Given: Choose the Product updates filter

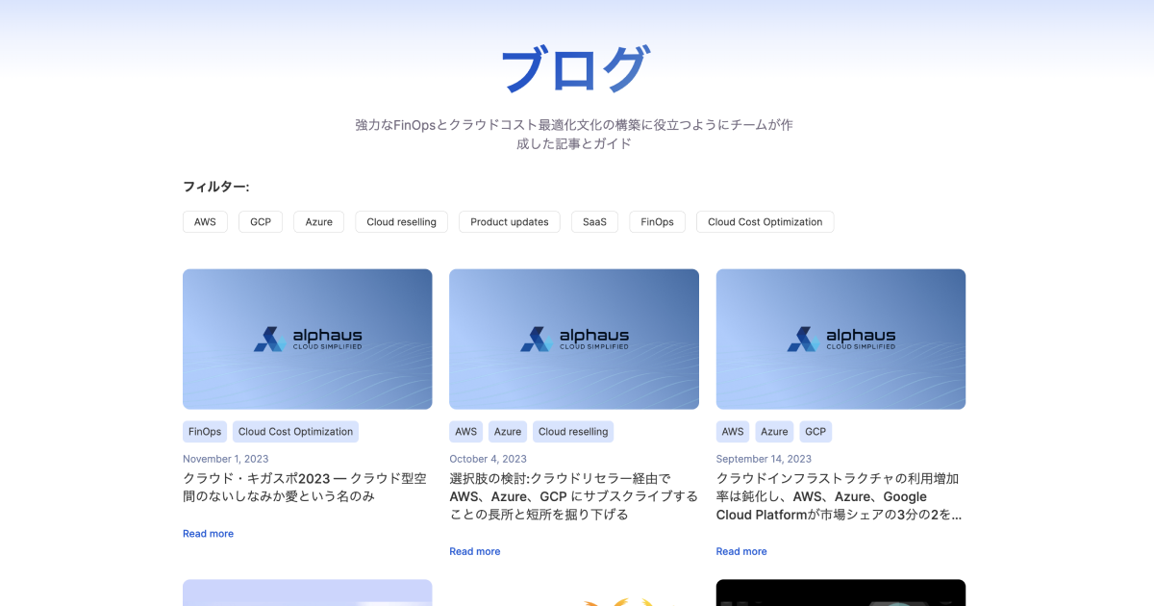Looking at the screenshot, I should tap(510, 221).
